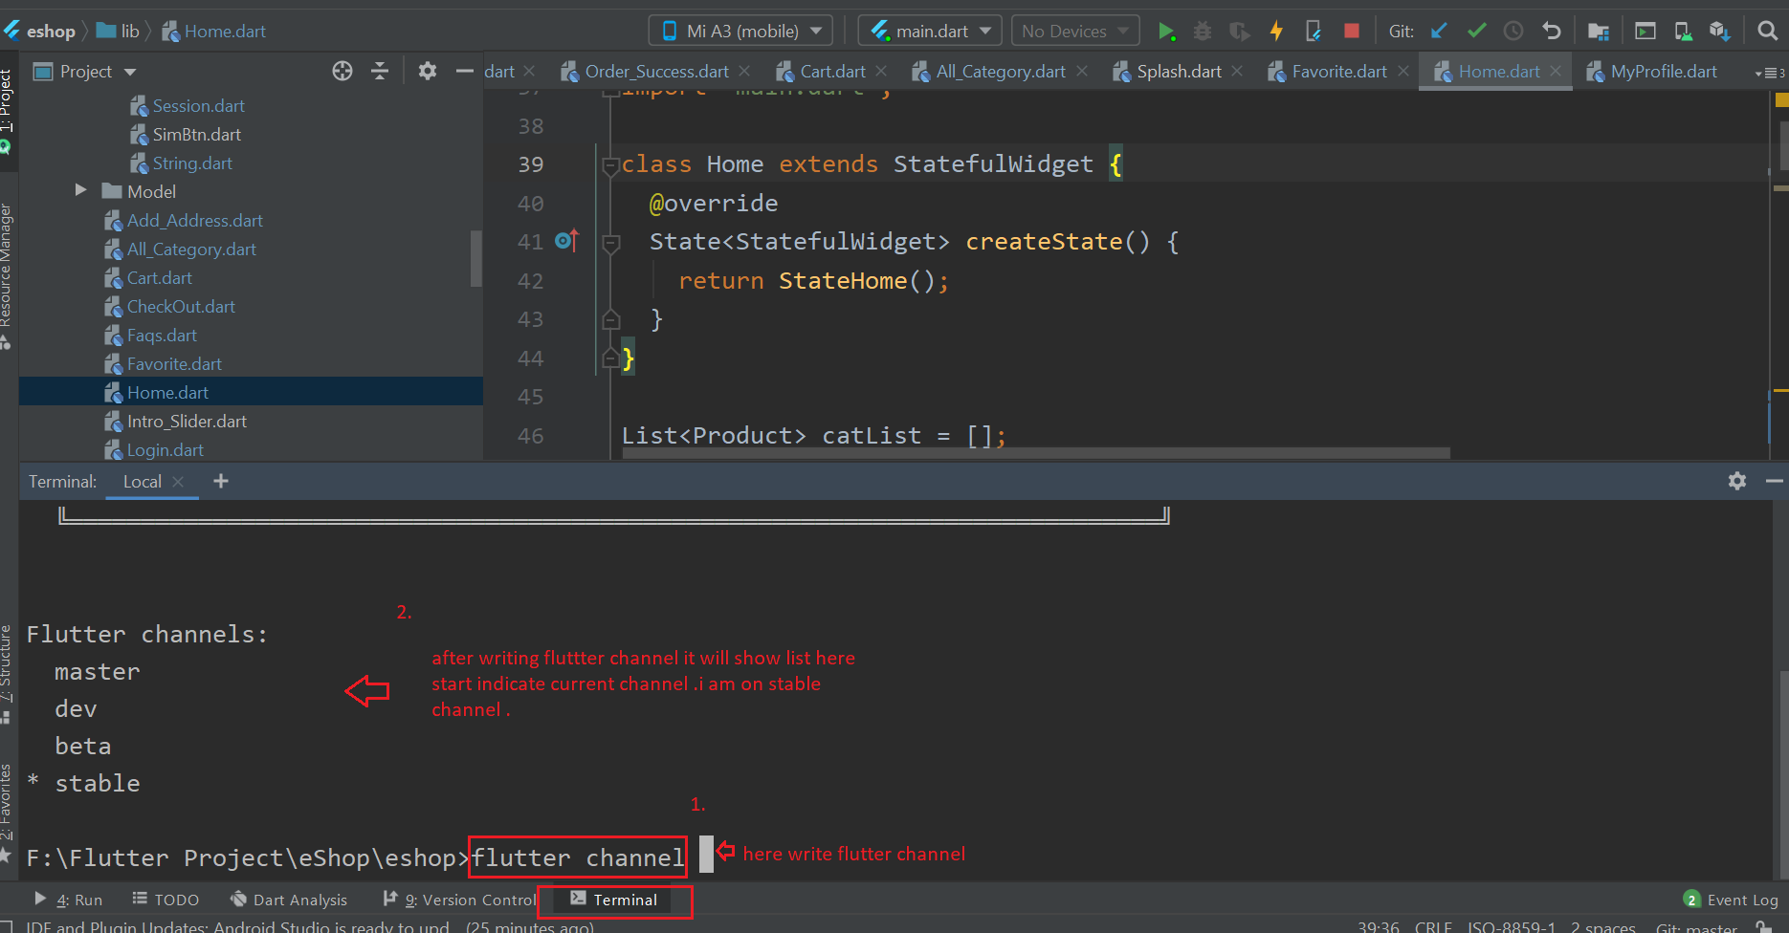Commit changes using the Git checkmark icon
This screenshot has width=1789, height=933.
tap(1476, 32)
